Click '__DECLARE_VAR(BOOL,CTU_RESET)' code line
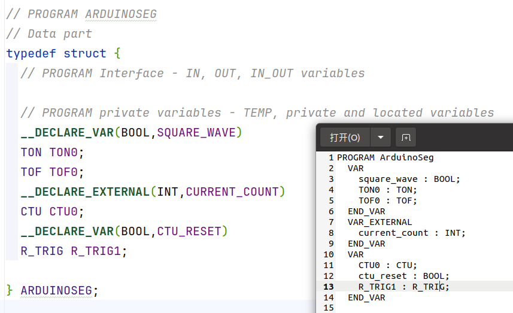 click(124, 231)
